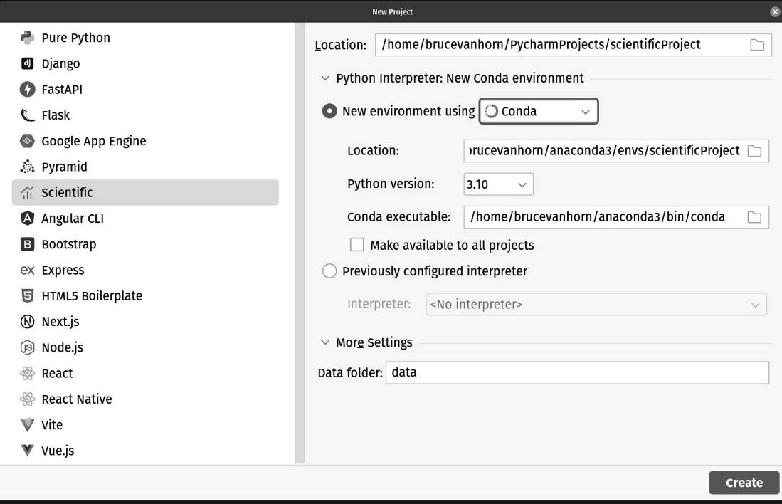This screenshot has width=782, height=504.
Task: Click the Next.js N icon
Action: [x=28, y=322]
